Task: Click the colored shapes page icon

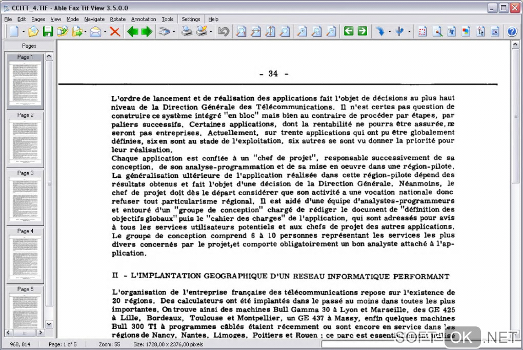Action: (466, 32)
